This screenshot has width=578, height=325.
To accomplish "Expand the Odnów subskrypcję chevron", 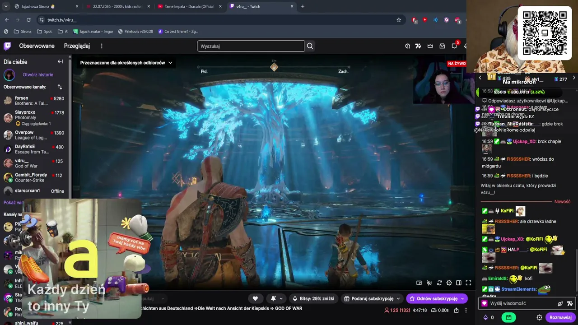I will coord(462,298).
